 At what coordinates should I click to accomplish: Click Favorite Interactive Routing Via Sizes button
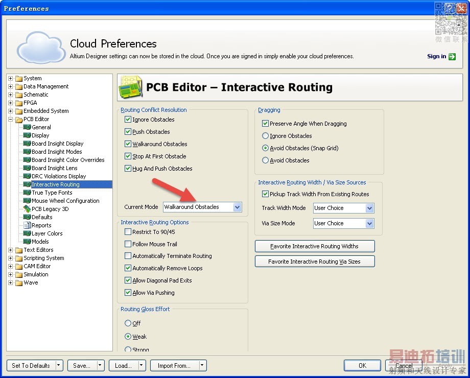tap(314, 262)
